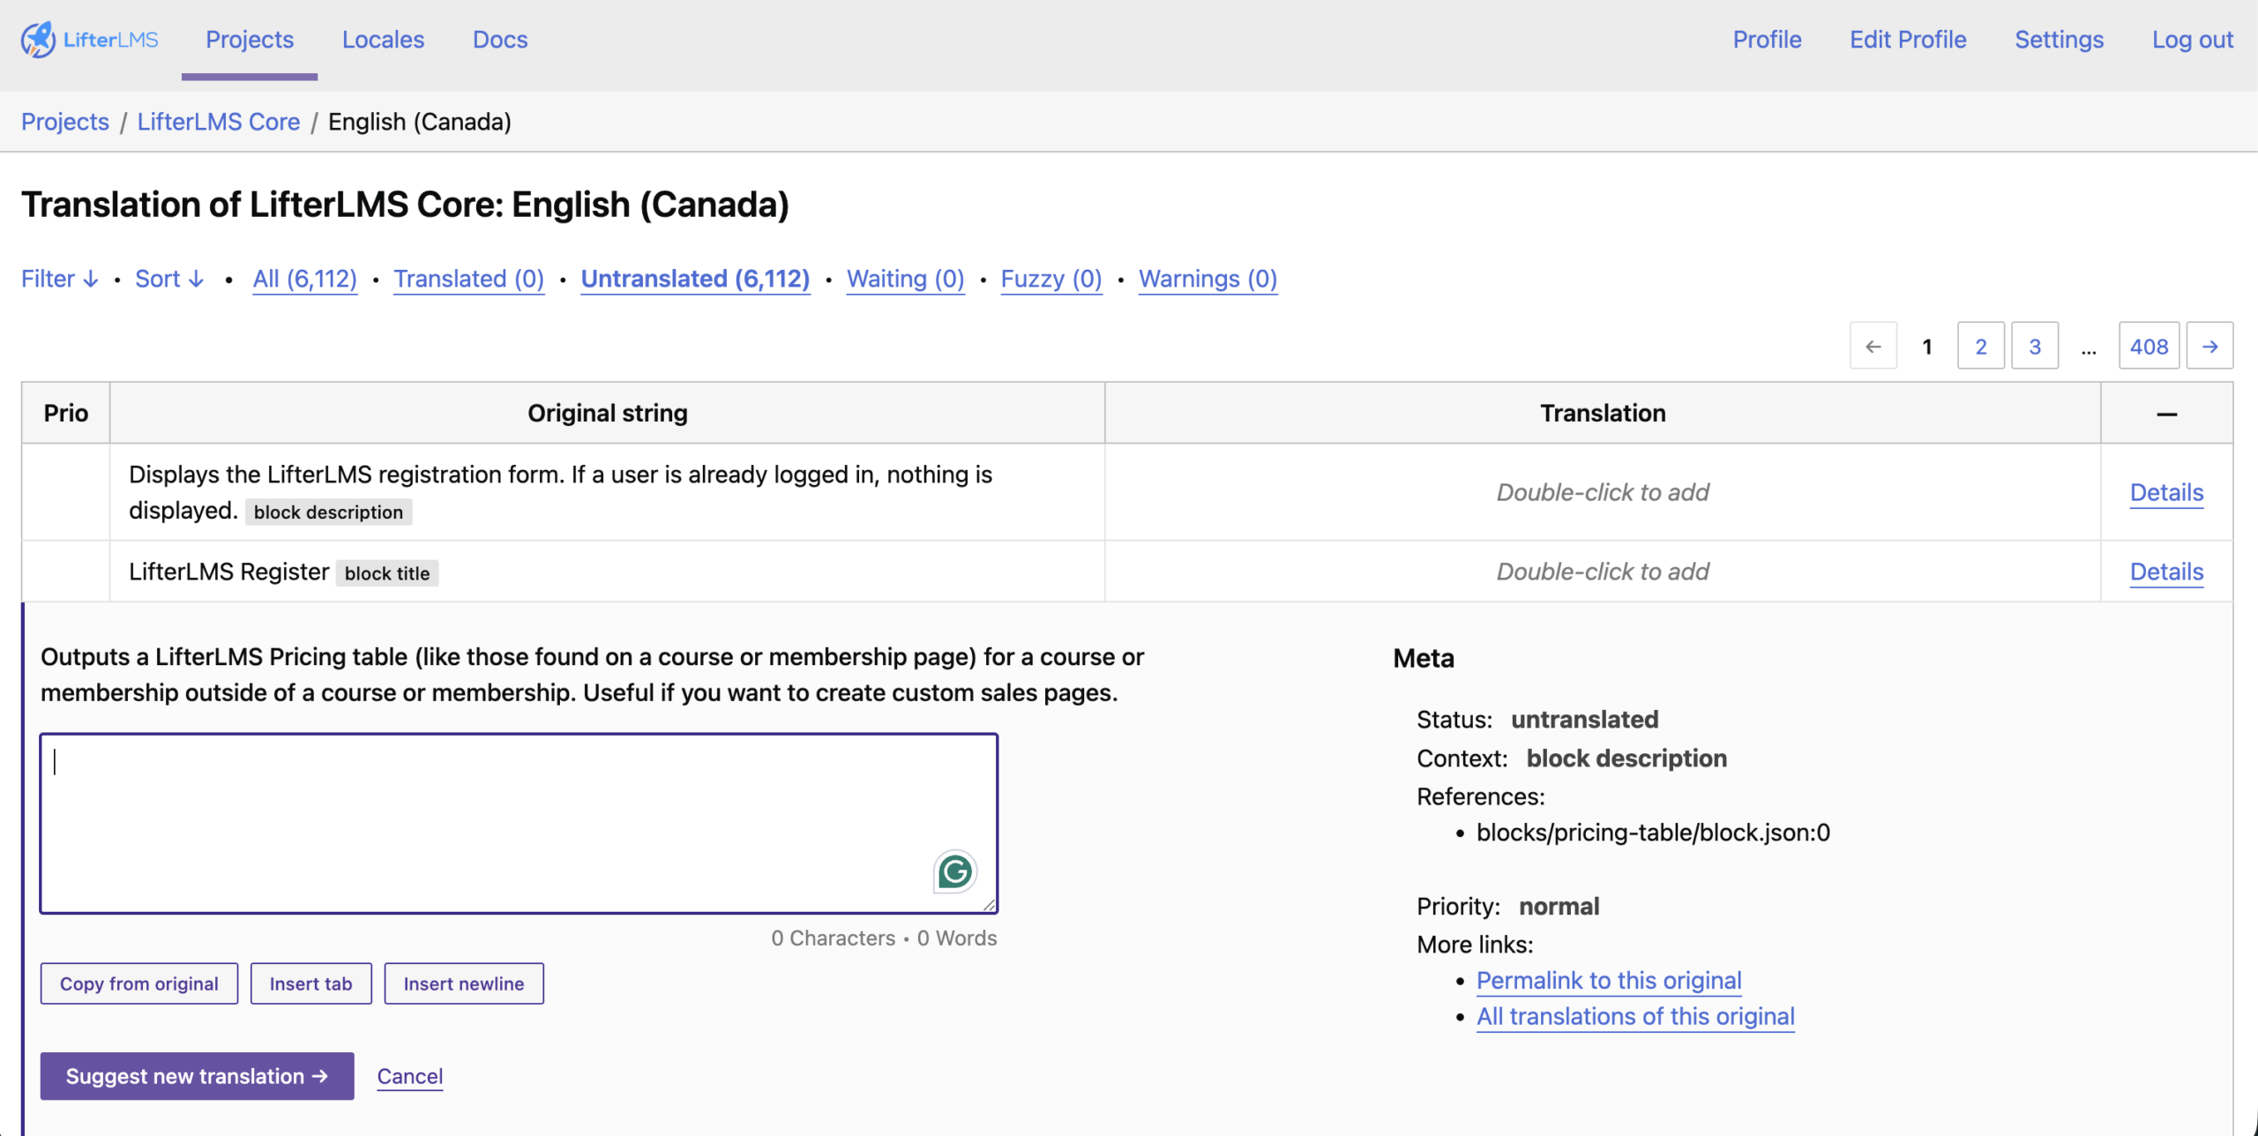Click Copy from original button
Viewport: 2258px width, 1136px height.
139,983
